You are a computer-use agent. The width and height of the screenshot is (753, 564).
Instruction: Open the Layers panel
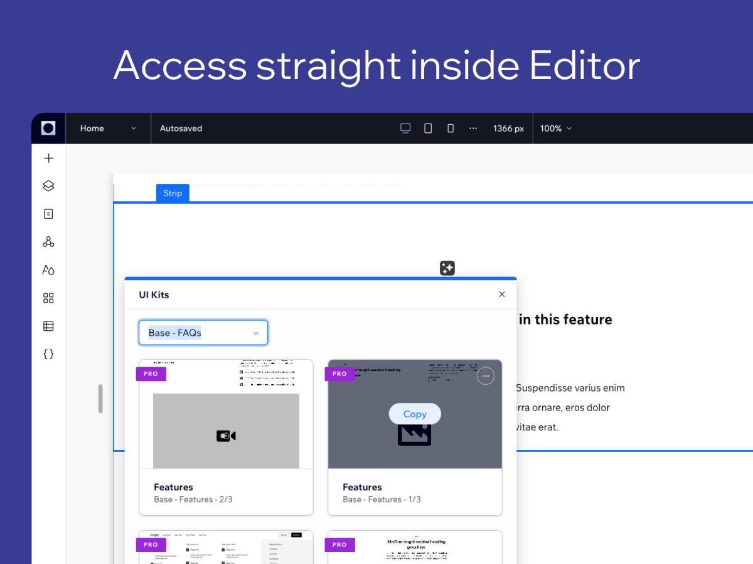click(48, 186)
